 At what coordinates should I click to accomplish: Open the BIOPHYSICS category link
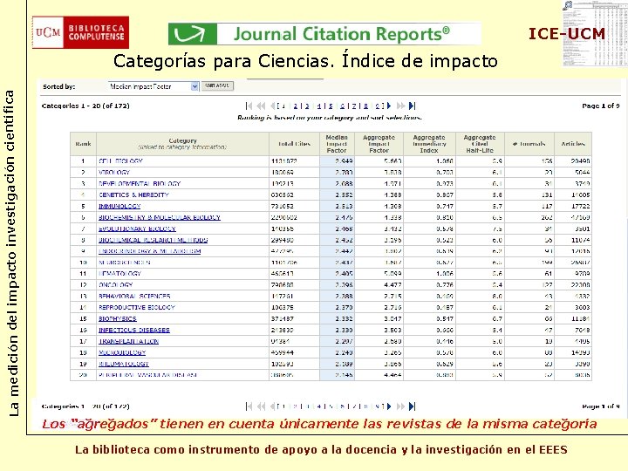[118, 319]
